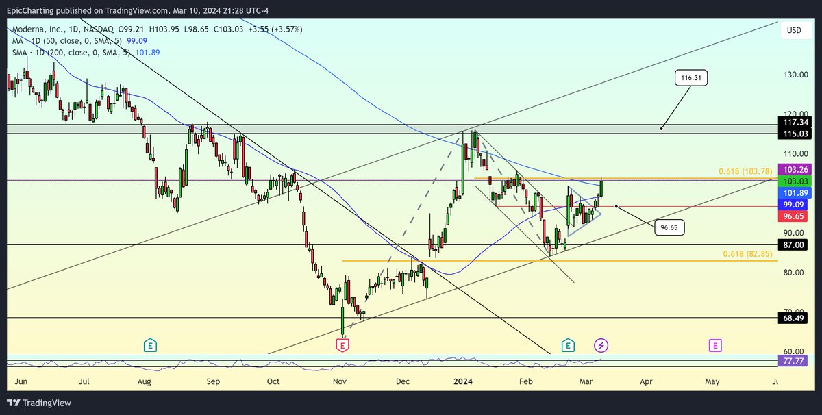Click the 130.00 price scale value

pos(796,75)
